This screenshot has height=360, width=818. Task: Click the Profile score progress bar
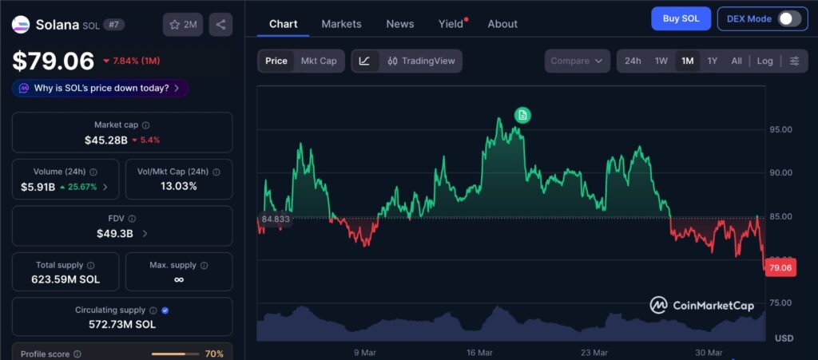point(175,354)
